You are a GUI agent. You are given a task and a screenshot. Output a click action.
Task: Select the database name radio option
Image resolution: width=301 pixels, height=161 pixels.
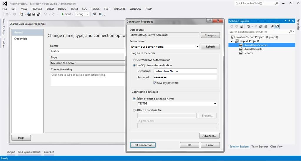[134, 99]
